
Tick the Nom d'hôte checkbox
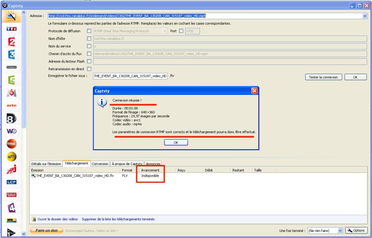[89, 39]
